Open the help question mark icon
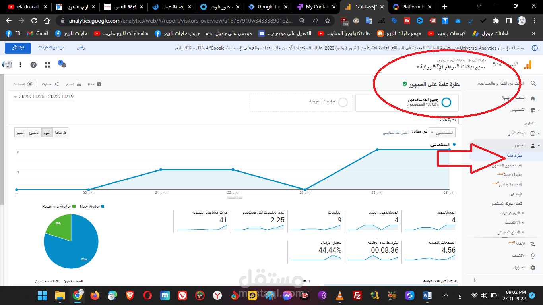The height and width of the screenshot is (305, 543). (x=33, y=65)
